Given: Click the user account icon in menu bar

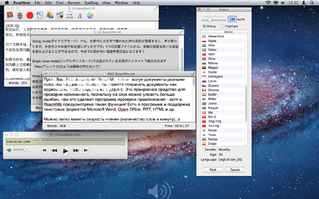Looking at the screenshot, I should pos(304,3).
